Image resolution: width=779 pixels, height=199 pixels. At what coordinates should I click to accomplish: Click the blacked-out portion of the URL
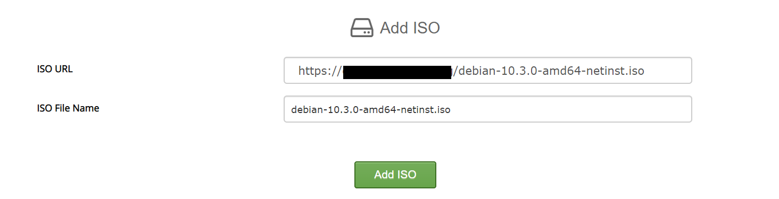point(397,72)
